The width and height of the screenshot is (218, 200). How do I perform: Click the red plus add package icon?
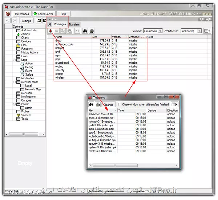coord(51,31)
